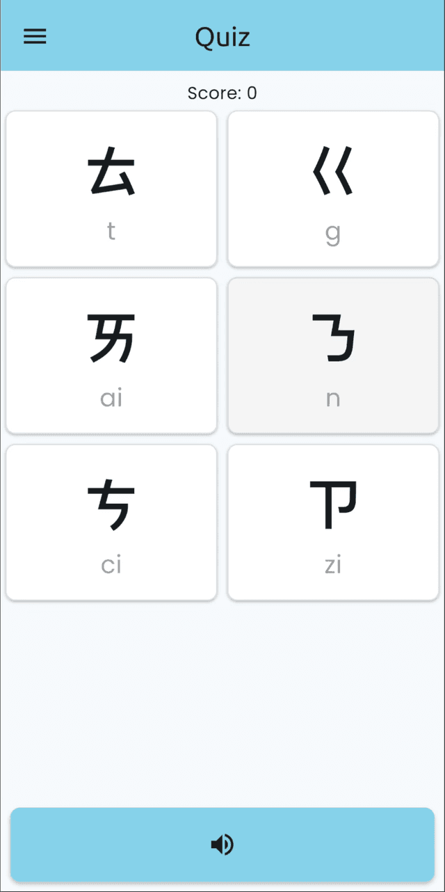Choose the answer card labeled zi
445x892 pixels.
coord(333,523)
